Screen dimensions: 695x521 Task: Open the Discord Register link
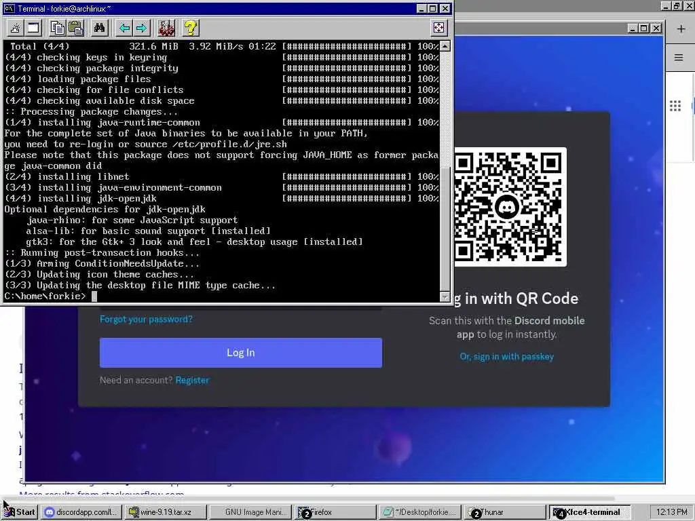click(192, 380)
